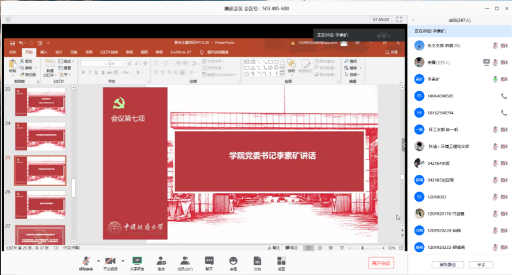Select slide 24 thumbnail
512x275 pixels.
pos(40,136)
